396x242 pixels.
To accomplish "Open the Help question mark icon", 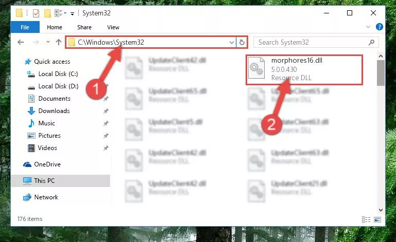I will (x=379, y=27).
